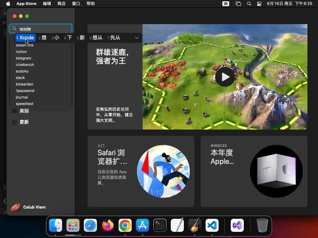Open the WWDC23 本年度 Apple story card
The height and width of the screenshot is (238, 318).
(x=254, y=171)
